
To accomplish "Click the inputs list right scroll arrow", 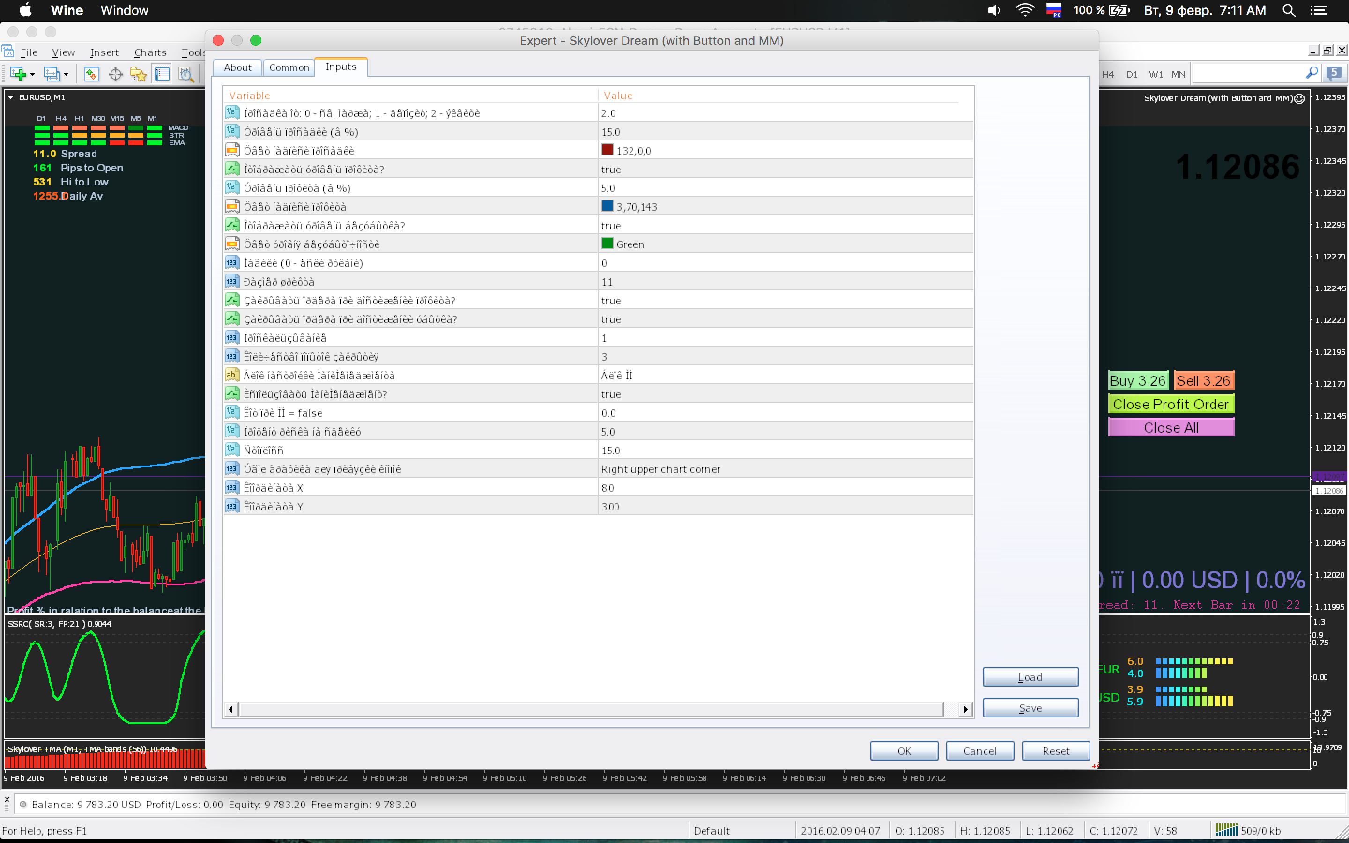I will coord(965,709).
